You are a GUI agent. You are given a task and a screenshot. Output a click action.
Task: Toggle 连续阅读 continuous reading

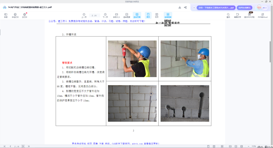[x=168, y=15]
